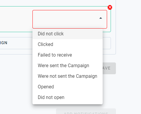Click the outlined field right of the dropdown list

pyautogui.click(x=107, y=43)
